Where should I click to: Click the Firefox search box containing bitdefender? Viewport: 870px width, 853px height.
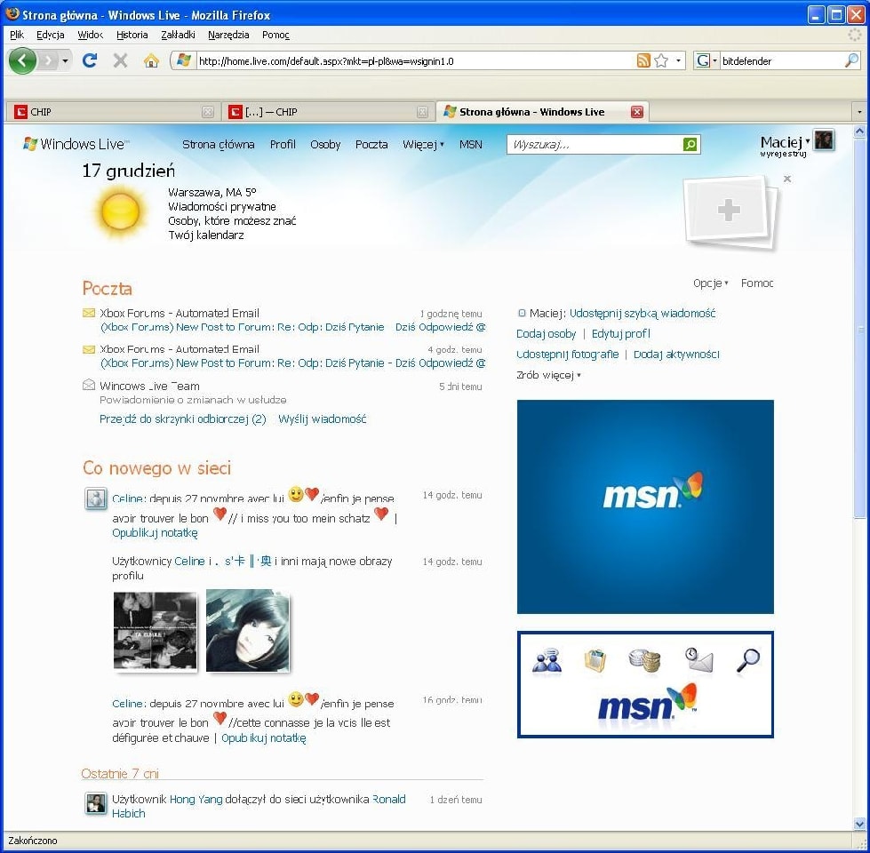click(781, 60)
